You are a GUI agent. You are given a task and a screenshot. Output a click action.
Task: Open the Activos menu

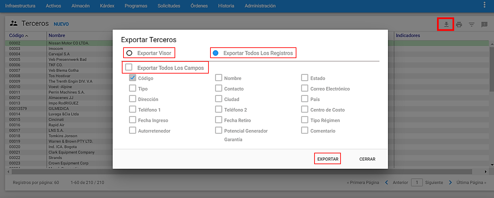(x=53, y=6)
